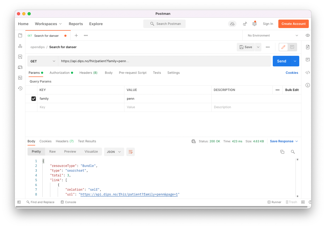Search within the response body
Viewport: 326px width, 228px height.
(293, 152)
